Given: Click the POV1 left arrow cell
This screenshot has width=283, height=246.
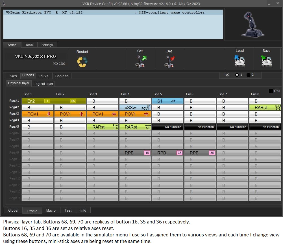Looking at the screenshot, I should [x=103, y=114].
